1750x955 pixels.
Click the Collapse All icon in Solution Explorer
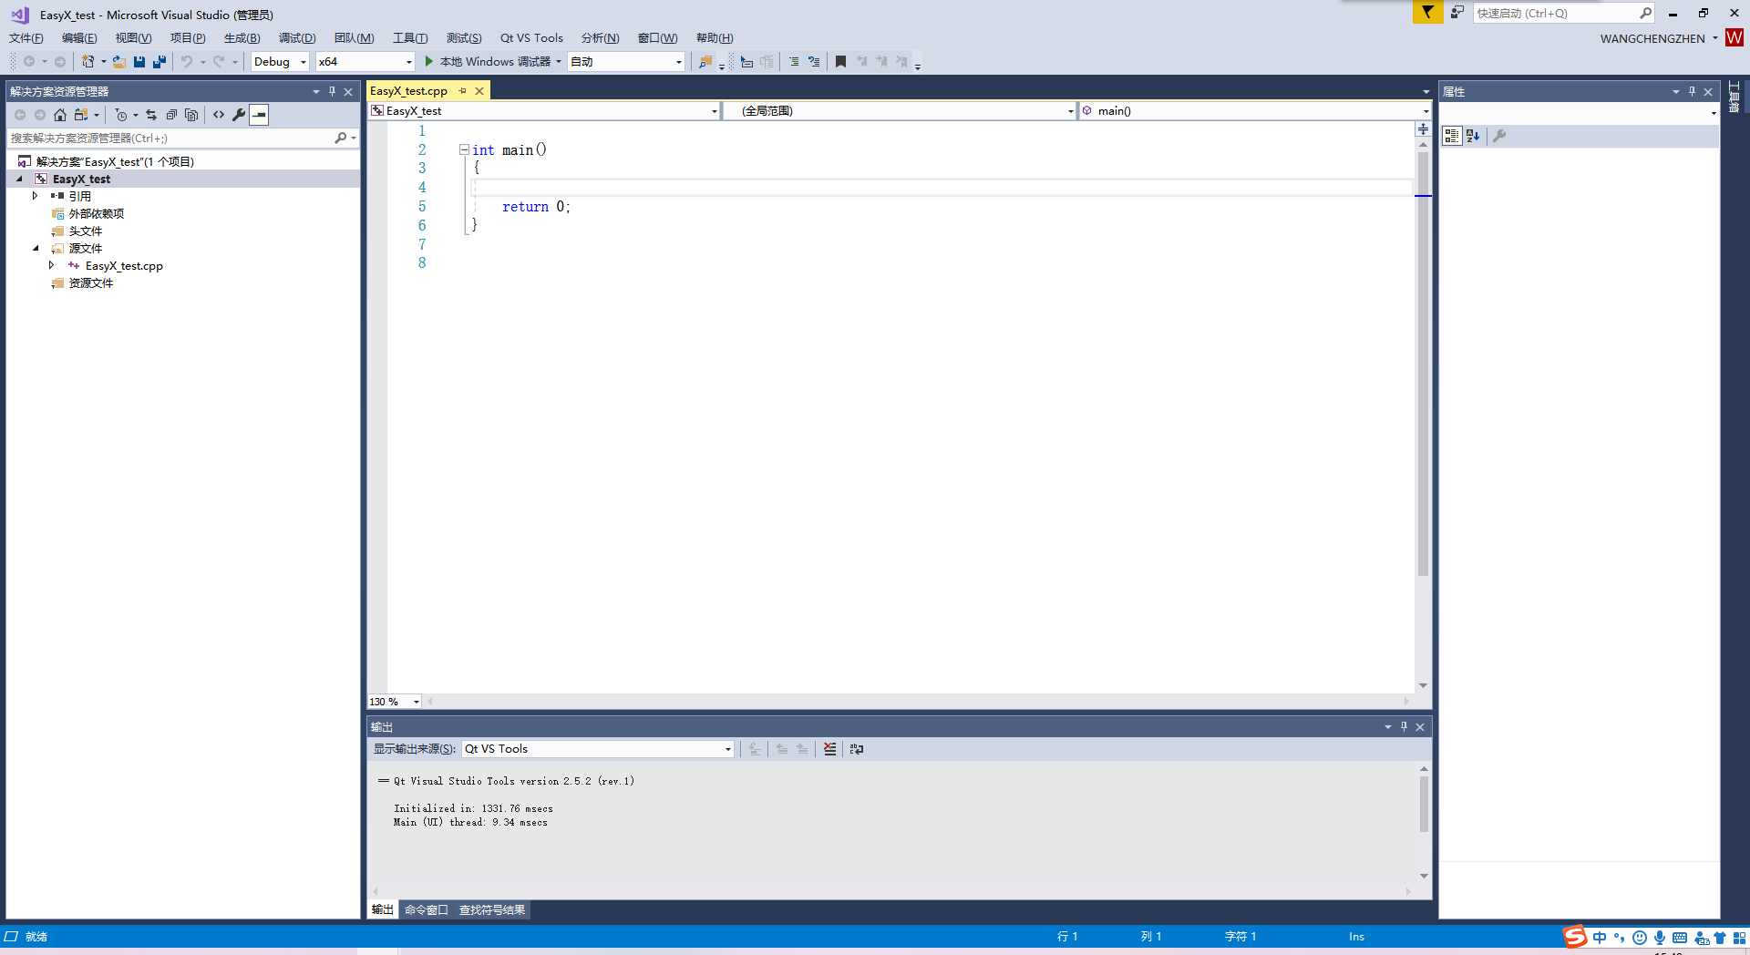coord(171,115)
